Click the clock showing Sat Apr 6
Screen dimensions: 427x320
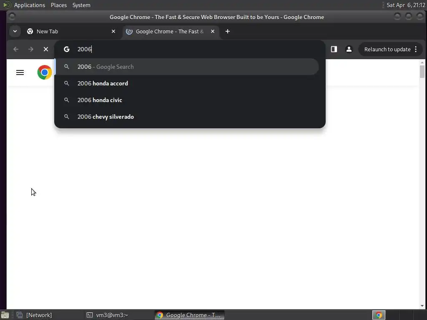406,5
